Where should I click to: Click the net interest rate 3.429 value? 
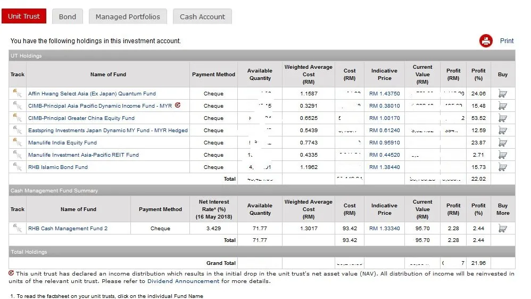pos(214,228)
